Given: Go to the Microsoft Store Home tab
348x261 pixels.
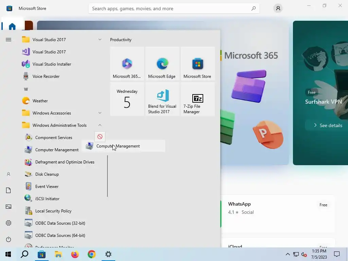Looking at the screenshot, I should [x=12, y=27].
